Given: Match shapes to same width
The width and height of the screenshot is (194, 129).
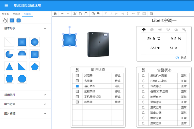Looking at the screenshot, I should [144, 14].
